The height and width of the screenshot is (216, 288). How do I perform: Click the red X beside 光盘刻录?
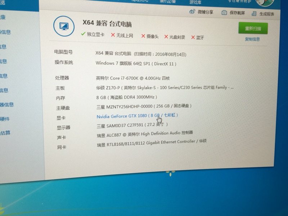coord(166,37)
